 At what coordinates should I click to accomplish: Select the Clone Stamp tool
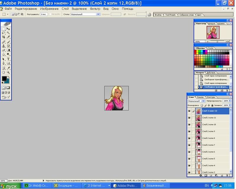tap(4, 46)
